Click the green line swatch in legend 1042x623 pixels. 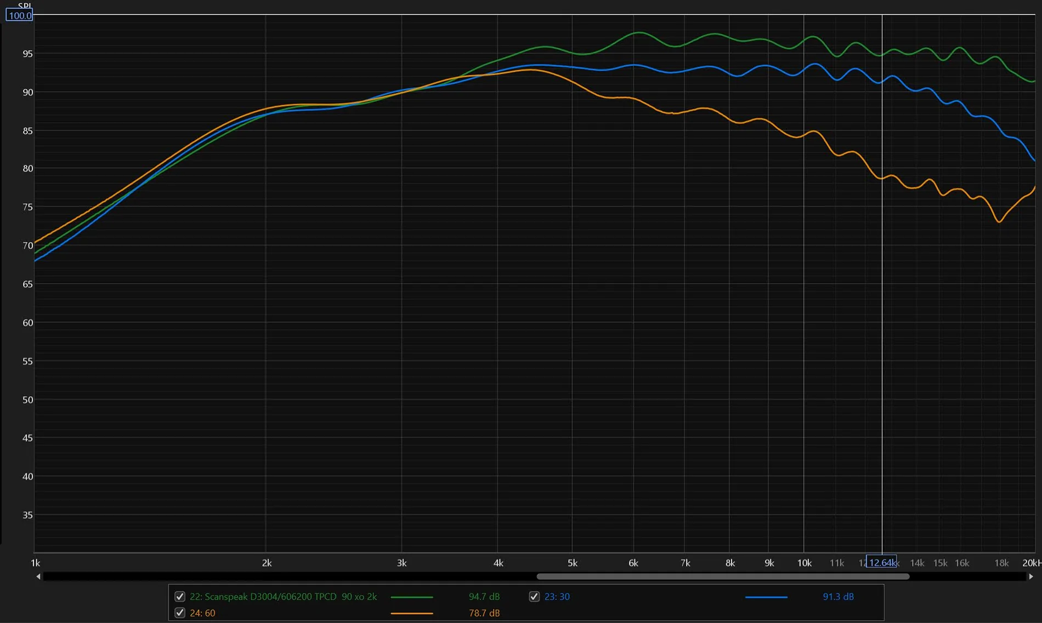click(411, 597)
